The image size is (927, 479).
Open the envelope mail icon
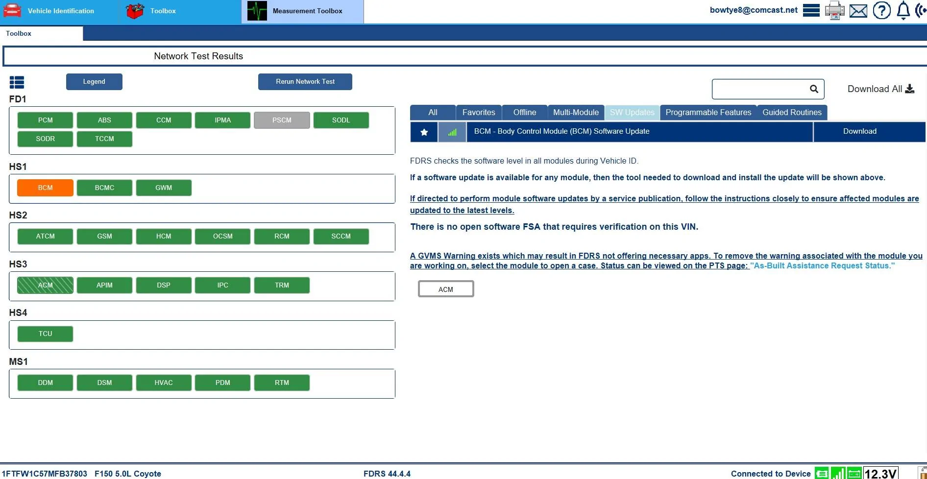[x=858, y=10]
